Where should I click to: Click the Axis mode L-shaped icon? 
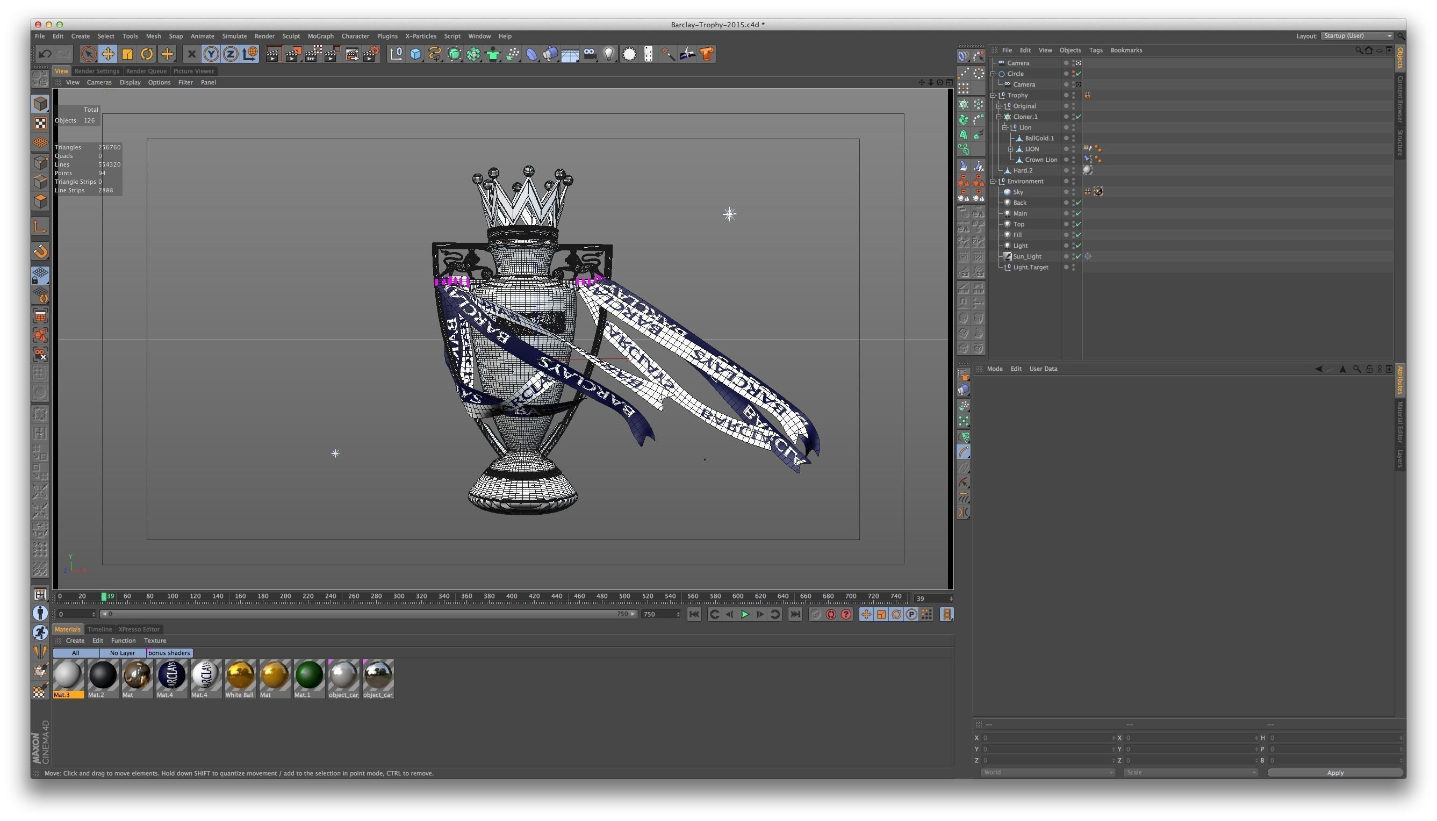coord(40,227)
